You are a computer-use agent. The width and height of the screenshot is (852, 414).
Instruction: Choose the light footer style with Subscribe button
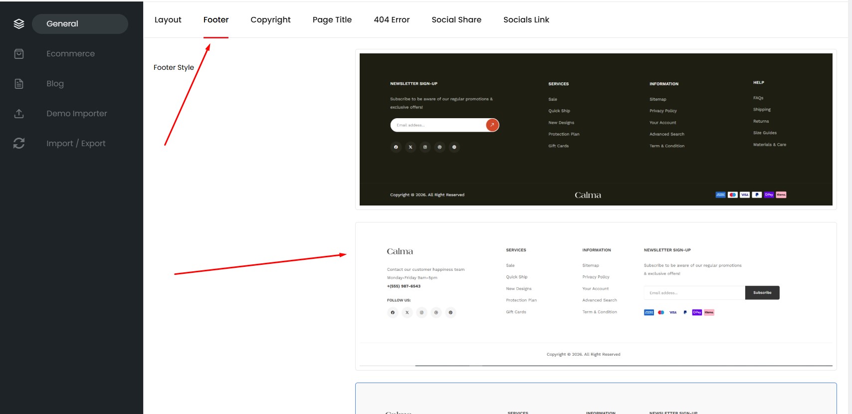(596, 296)
